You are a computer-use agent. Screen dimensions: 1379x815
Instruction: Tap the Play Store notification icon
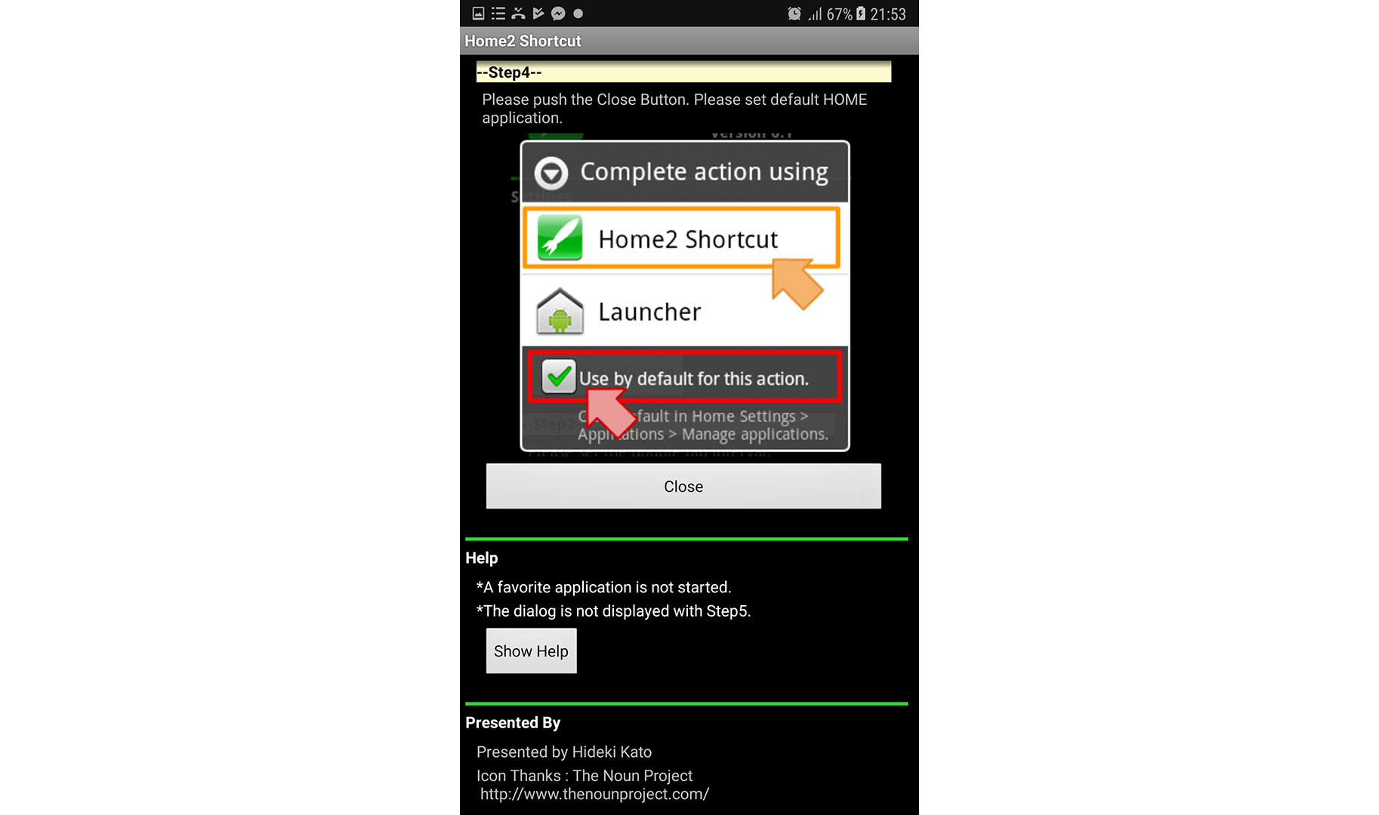click(538, 14)
